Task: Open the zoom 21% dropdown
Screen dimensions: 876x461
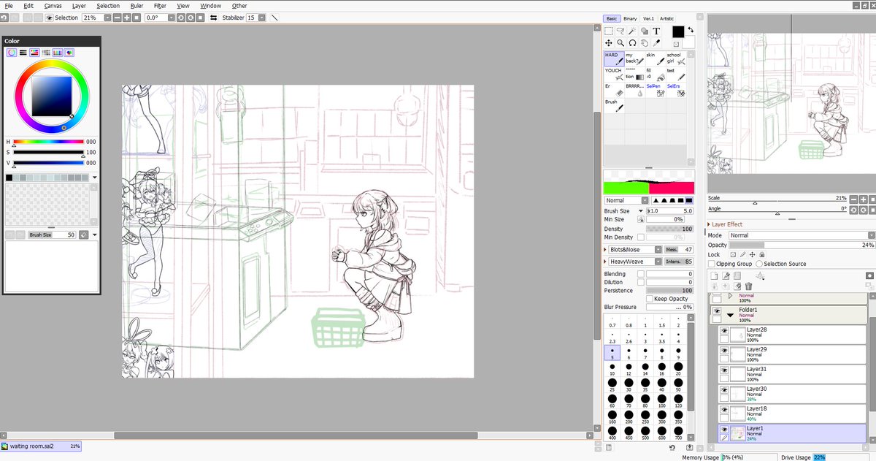Action: coord(108,17)
